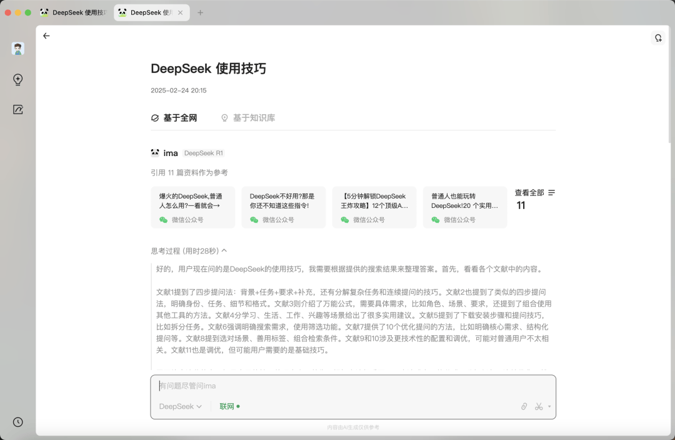Image resolution: width=675 pixels, height=440 pixels.
Task: Click the 引用 11 篇资料作为参考 text
Action: click(189, 172)
